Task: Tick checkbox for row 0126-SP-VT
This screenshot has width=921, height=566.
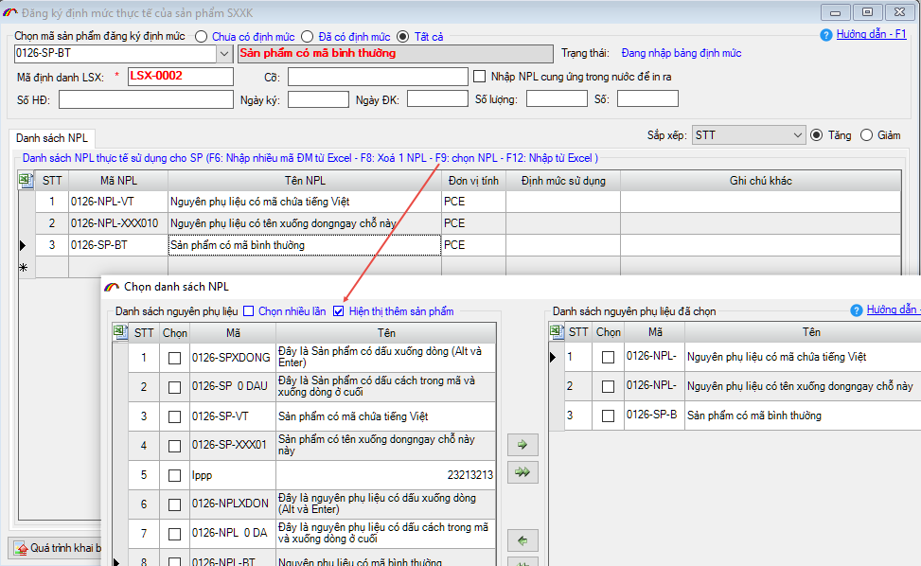Action: point(174,416)
